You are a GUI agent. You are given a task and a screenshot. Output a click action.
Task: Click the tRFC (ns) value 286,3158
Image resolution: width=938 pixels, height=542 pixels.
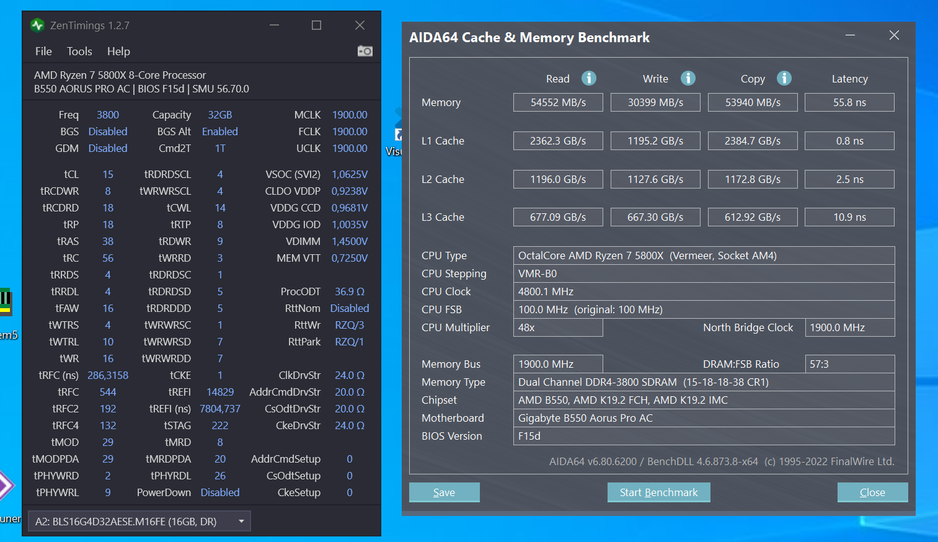(108, 375)
